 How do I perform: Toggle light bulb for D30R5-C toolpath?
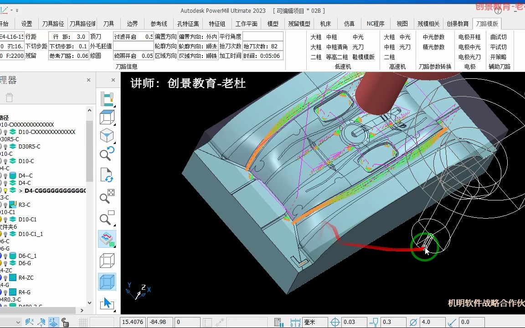(x=5, y=146)
